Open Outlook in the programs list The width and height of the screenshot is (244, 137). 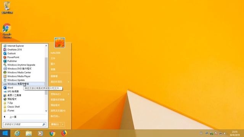(x=24, y=53)
